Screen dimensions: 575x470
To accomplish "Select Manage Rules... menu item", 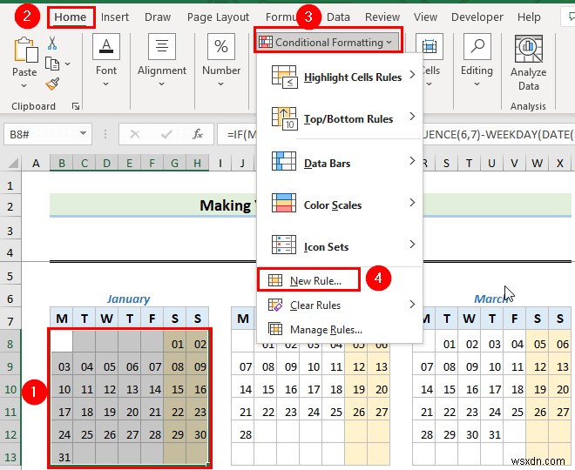I will click(340, 329).
